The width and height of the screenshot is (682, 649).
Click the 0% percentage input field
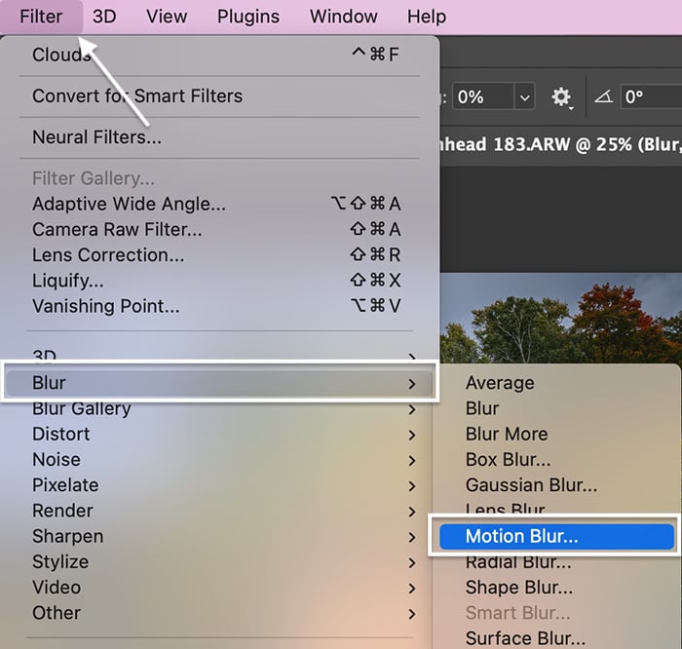[483, 96]
